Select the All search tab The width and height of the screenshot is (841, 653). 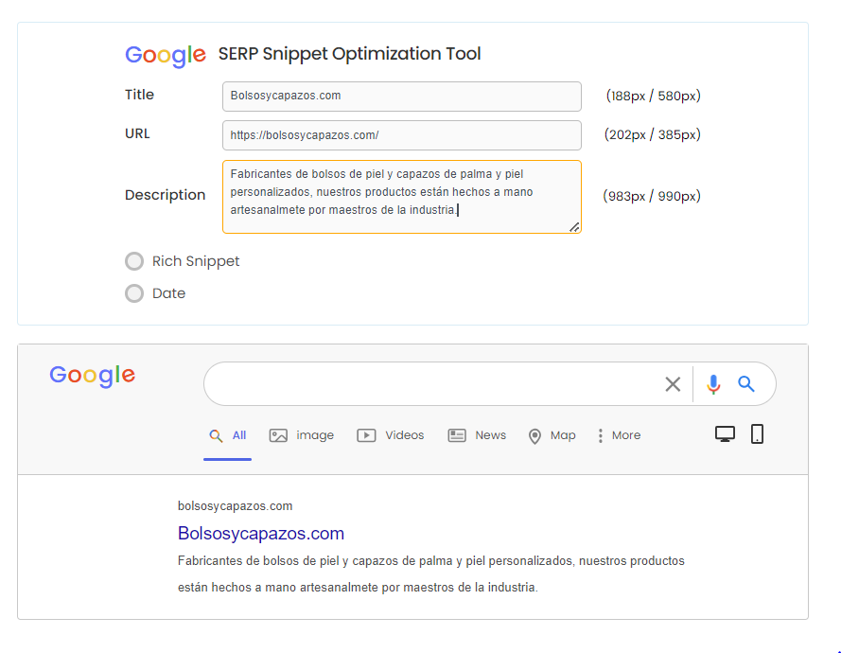[x=227, y=435]
